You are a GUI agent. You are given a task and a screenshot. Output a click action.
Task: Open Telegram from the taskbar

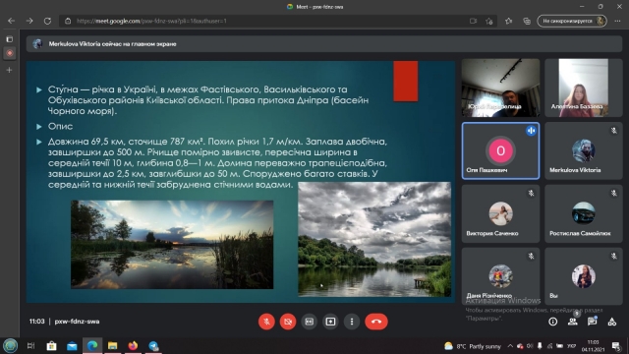[153, 345]
